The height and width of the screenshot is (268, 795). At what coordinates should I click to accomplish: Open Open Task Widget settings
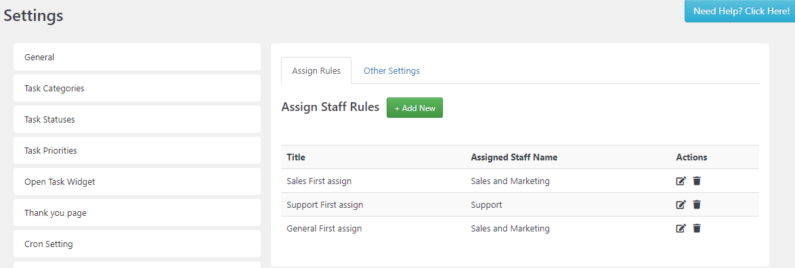[x=137, y=182]
